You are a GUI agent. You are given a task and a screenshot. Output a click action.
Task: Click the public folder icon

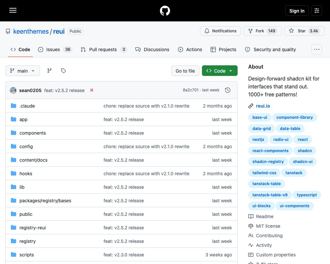(x=14, y=214)
